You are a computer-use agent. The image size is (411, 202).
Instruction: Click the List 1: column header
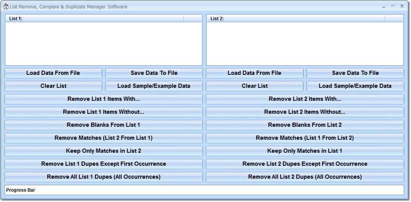pos(95,18)
